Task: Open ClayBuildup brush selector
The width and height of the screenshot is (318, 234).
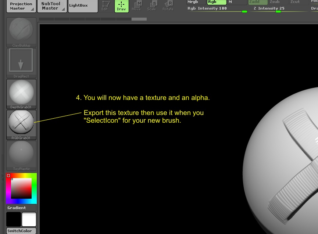Action: 21,32
